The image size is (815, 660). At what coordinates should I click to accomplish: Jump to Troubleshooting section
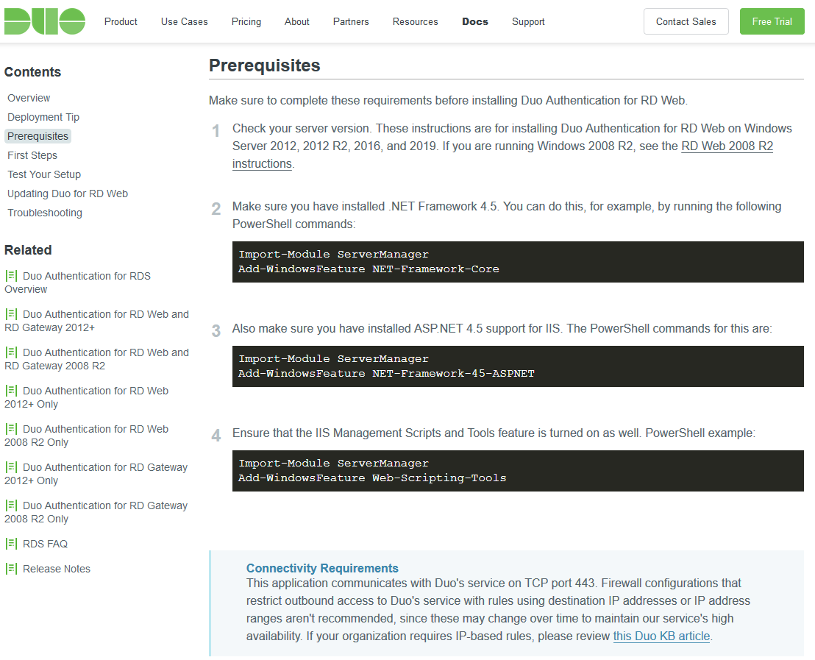coord(45,213)
